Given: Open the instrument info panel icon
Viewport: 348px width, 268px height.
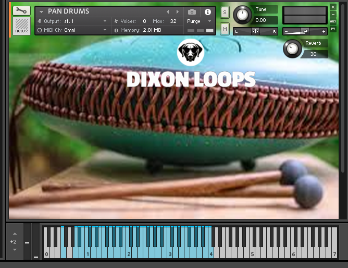Looking at the screenshot, I should point(208,11).
